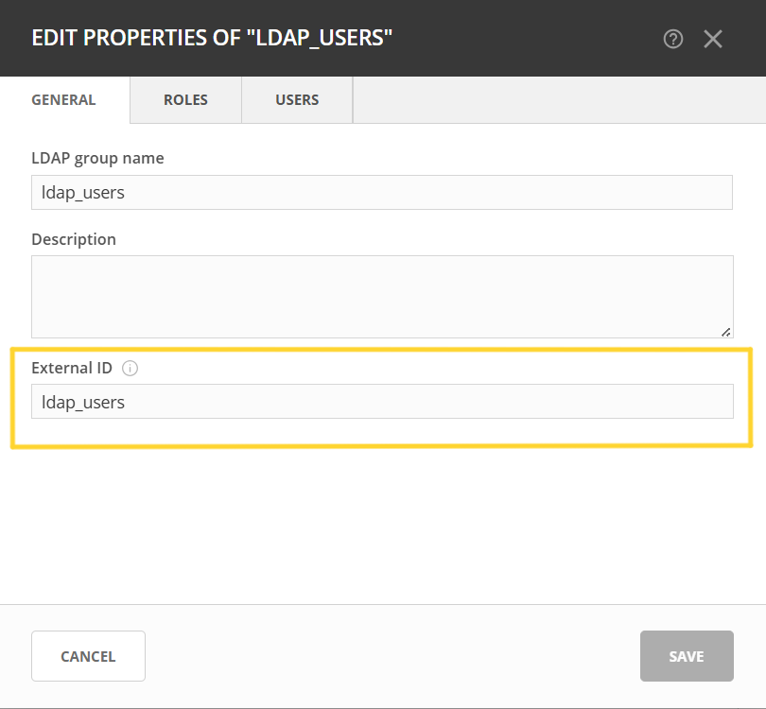Switch to the General tab
Screen dimensions: 766x709
coord(64,99)
